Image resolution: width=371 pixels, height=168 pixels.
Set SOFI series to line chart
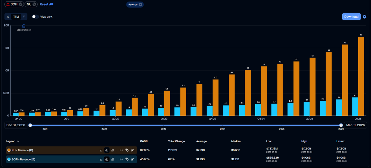click(x=101, y=159)
